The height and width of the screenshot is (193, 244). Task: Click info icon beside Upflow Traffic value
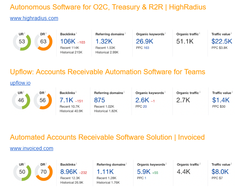click(x=232, y=92)
